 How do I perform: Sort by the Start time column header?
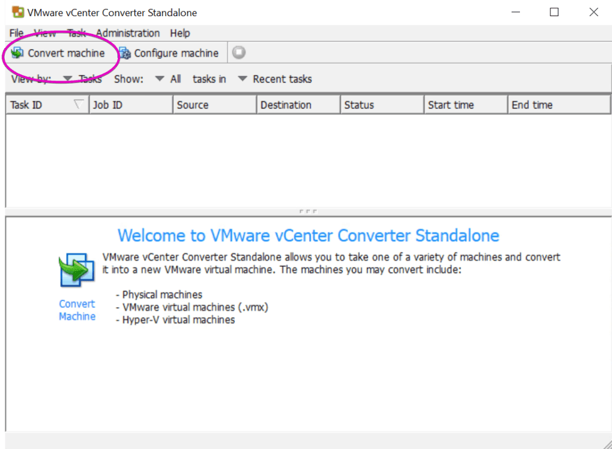click(x=466, y=105)
